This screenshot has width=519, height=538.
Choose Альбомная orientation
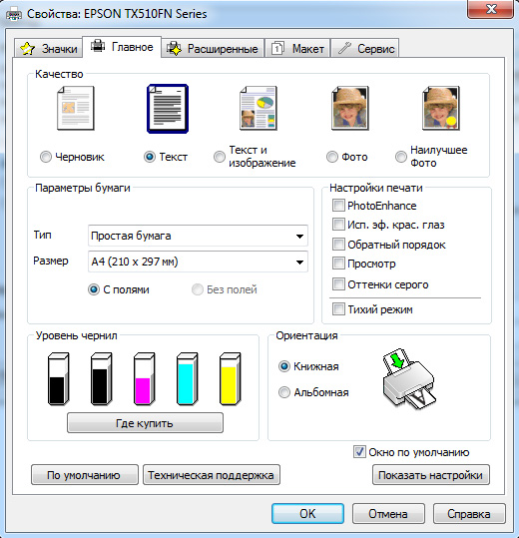click(284, 392)
